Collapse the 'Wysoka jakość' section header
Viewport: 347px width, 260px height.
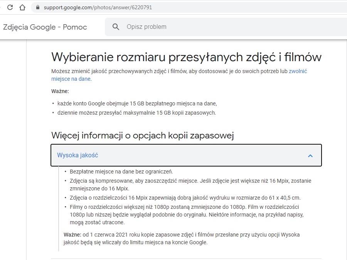coord(186,155)
